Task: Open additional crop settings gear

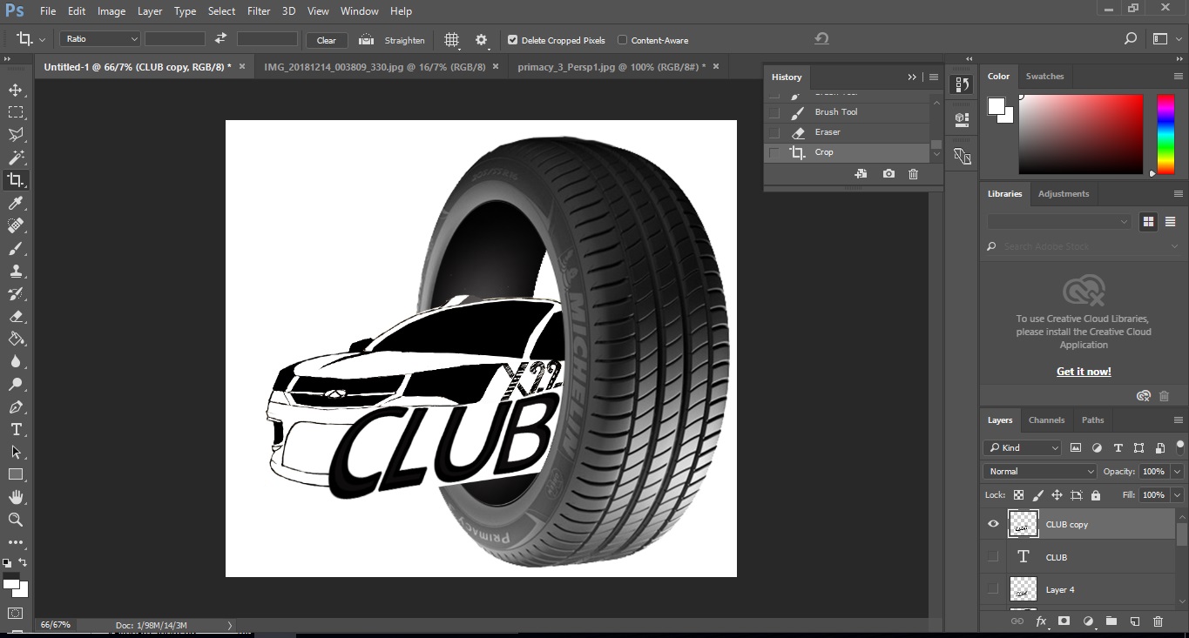Action: pyautogui.click(x=481, y=40)
